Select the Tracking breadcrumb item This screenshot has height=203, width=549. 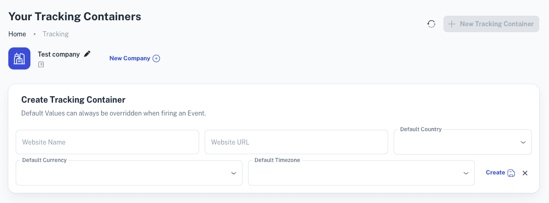[56, 34]
